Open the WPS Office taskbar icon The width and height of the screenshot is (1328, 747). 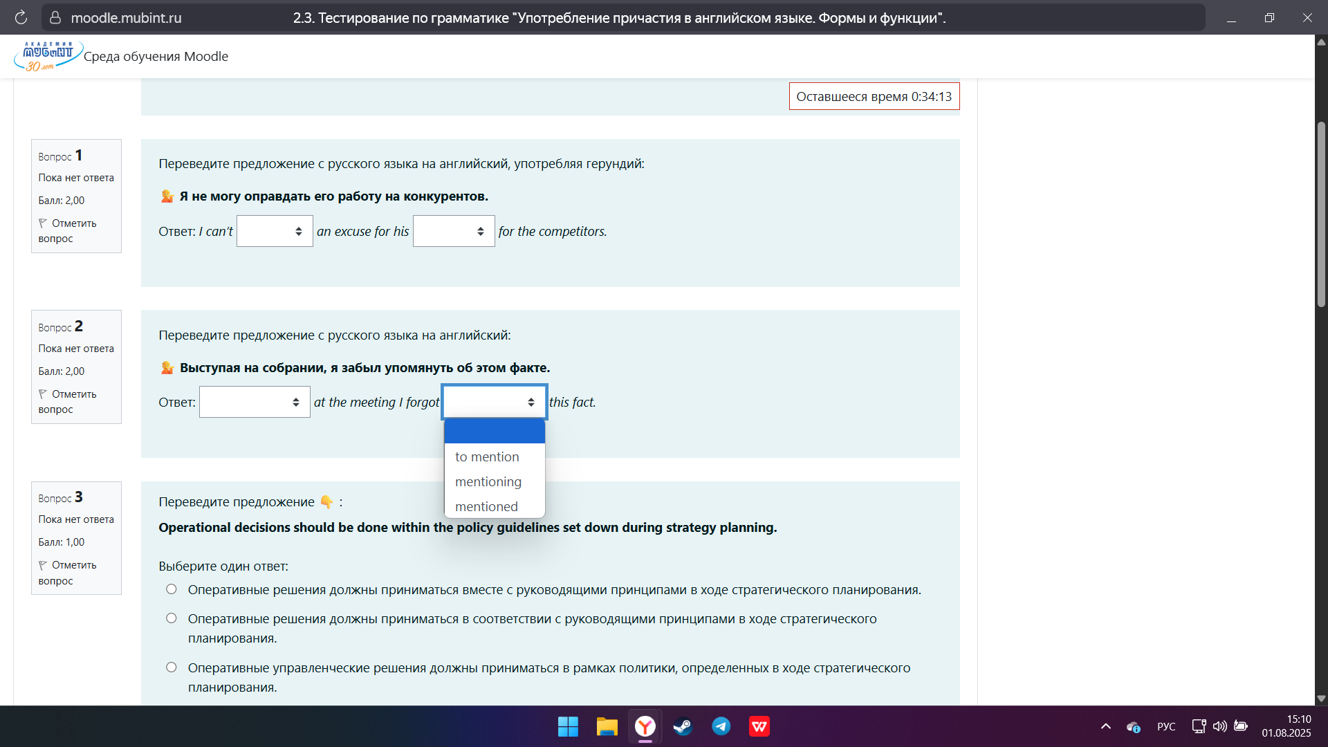(759, 726)
